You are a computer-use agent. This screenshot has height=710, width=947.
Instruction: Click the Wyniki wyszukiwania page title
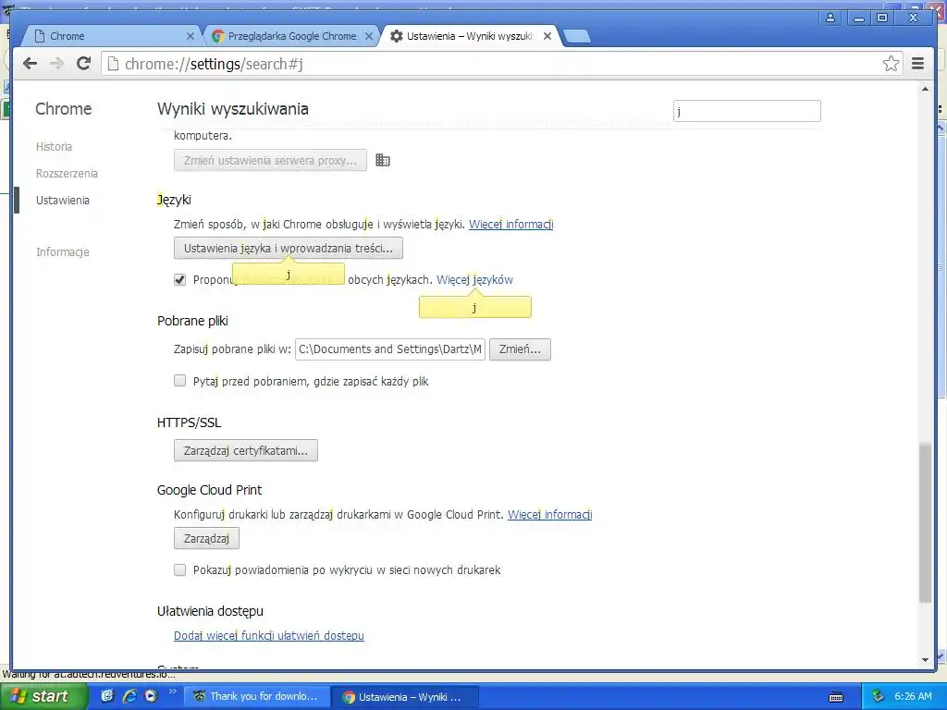[x=232, y=109]
